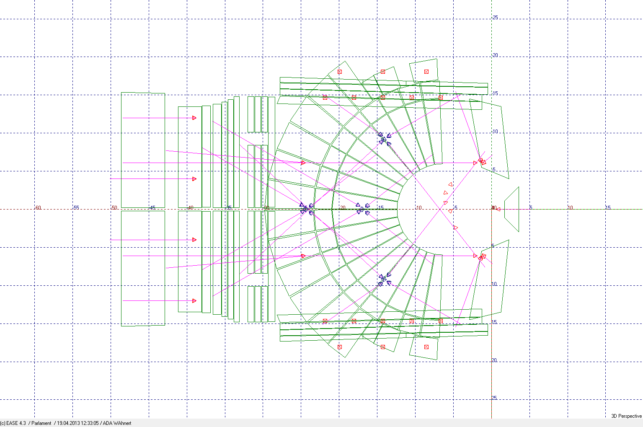Click the "3D Perspective" view label

626,416
